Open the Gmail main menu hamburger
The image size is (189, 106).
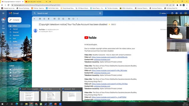click(x=3, y=13)
